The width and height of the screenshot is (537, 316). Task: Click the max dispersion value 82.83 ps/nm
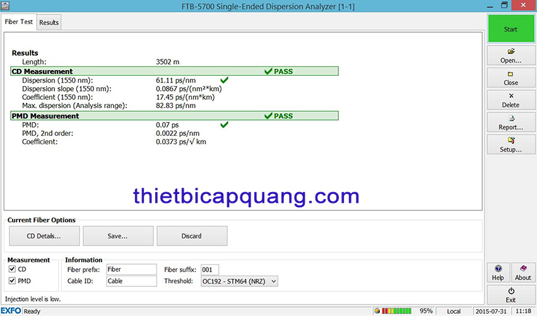click(x=175, y=106)
